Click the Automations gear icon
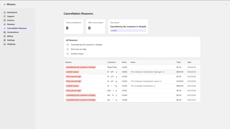The height and width of the screenshot is (129, 230). pos(5,32)
